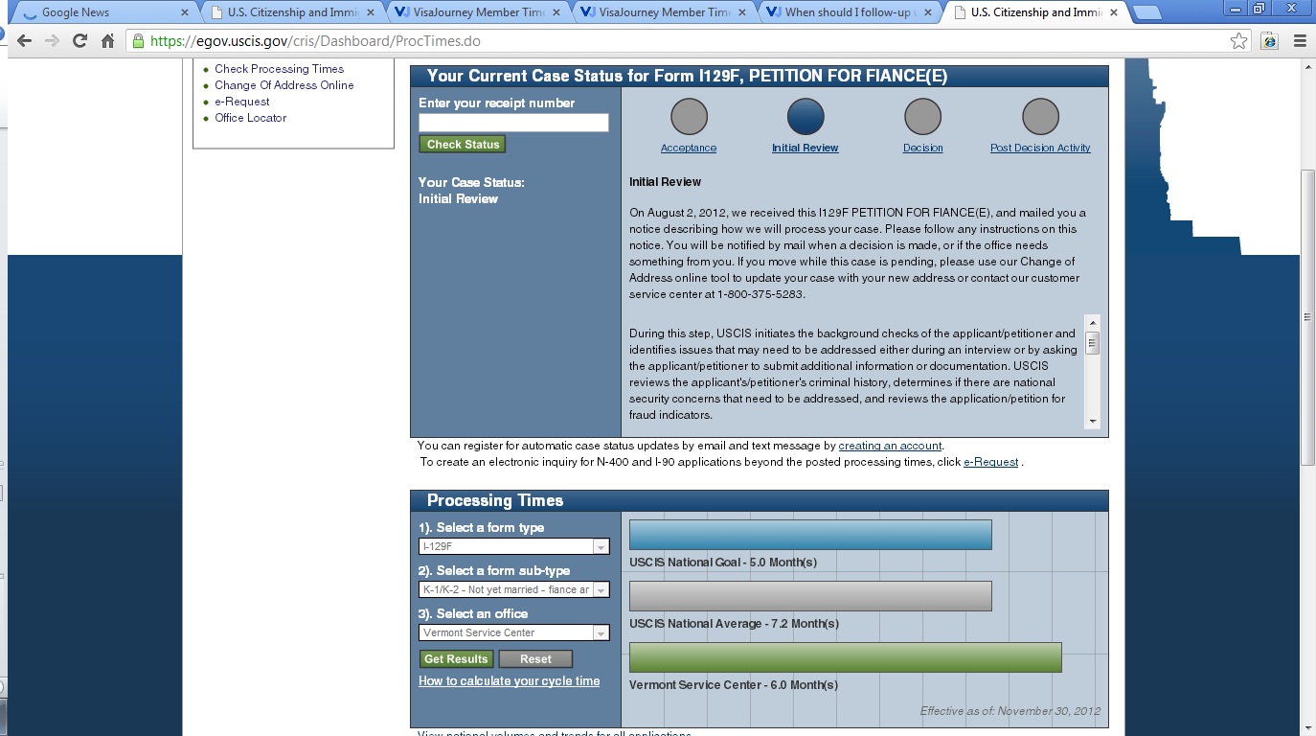Open the Post Decision Activity link
Image resolution: width=1316 pixels, height=736 pixels.
click(x=1040, y=149)
